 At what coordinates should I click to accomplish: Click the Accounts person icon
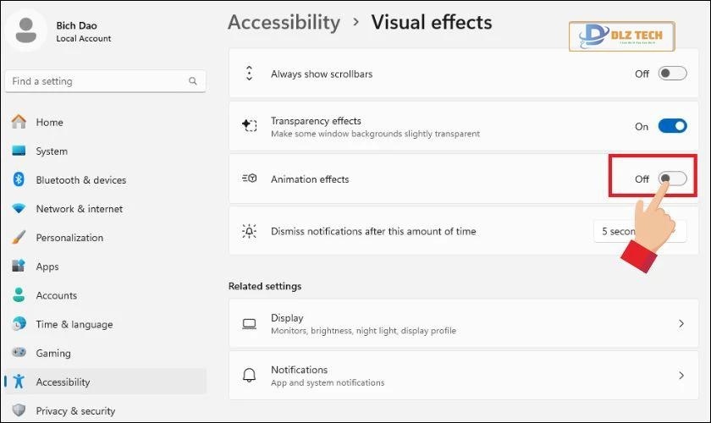point(19,295)
